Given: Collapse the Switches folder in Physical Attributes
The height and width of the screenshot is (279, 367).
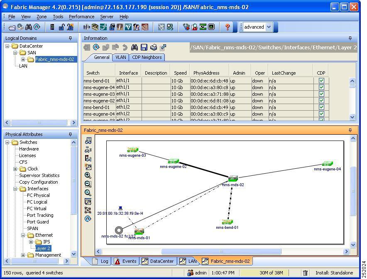Looking at the screenshot, I should (x=7, y=142).
